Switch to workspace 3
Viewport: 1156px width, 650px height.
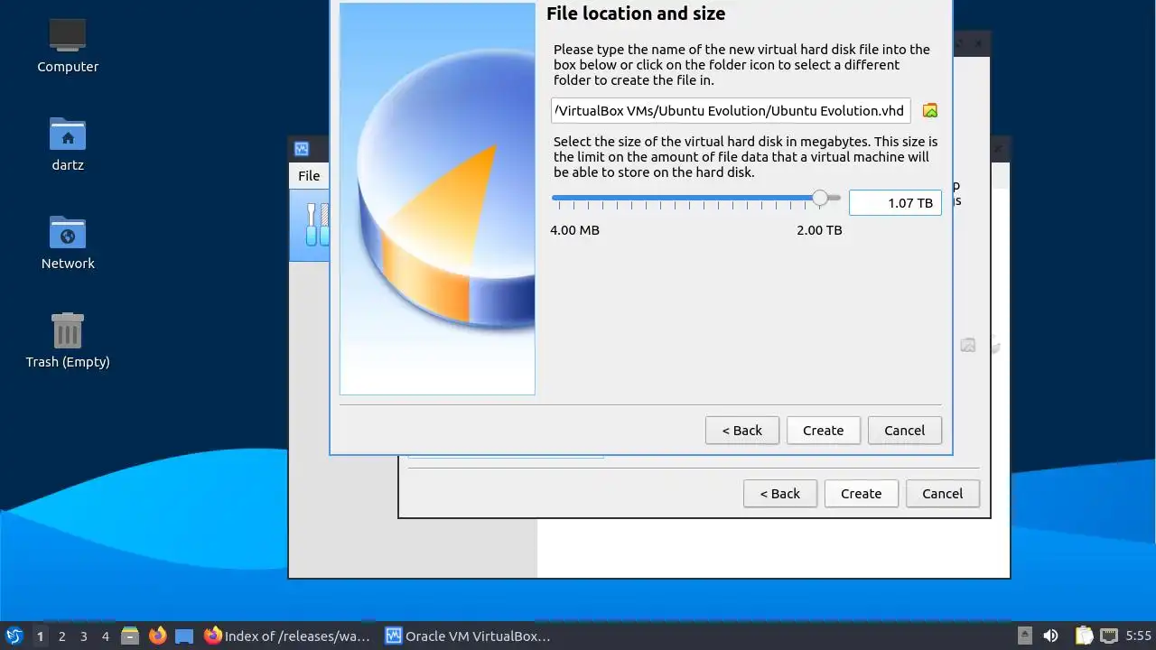[83, 636]
